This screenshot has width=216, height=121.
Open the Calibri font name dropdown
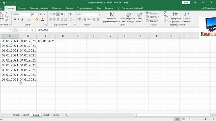point(30,14)
